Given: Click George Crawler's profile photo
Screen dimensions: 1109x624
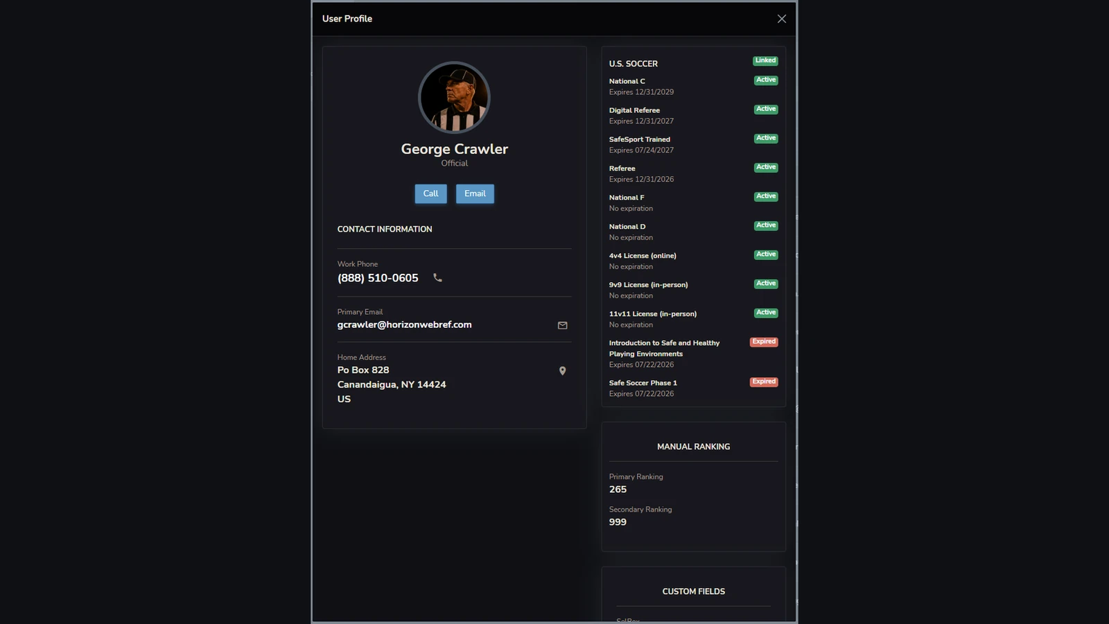Looking at the screenshot, I should pyautogui.click(x=454, y=98).
